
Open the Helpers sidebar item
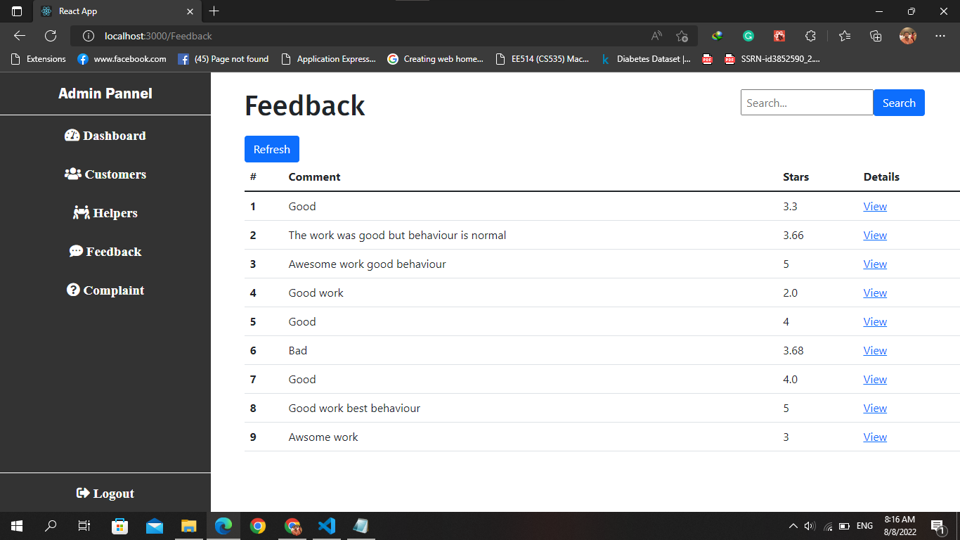coord(105,213)
